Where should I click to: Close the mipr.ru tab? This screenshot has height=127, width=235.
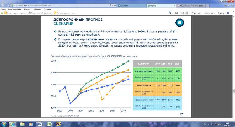point(174,6)
